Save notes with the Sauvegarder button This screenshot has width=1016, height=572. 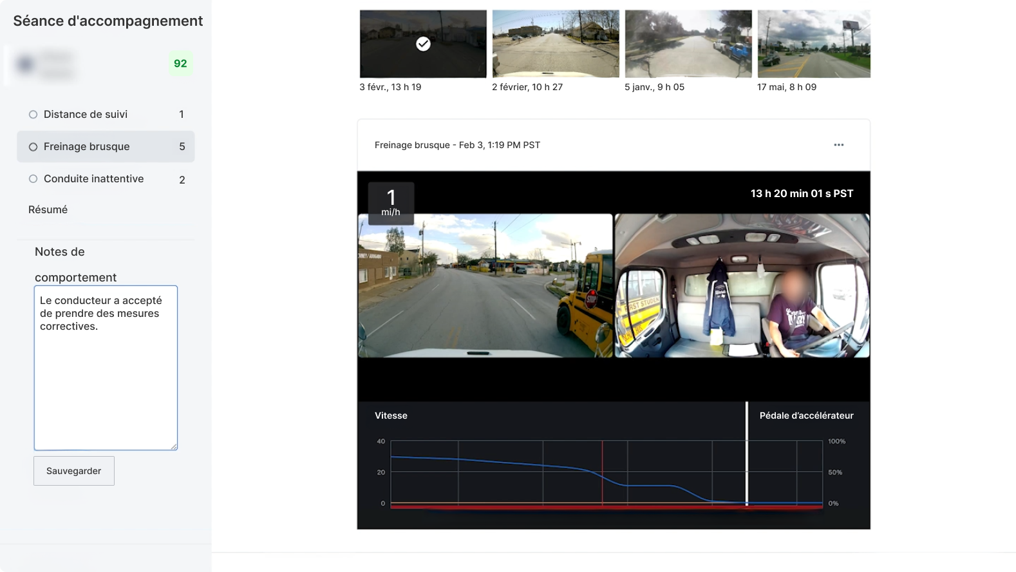(x=74, y=471)
